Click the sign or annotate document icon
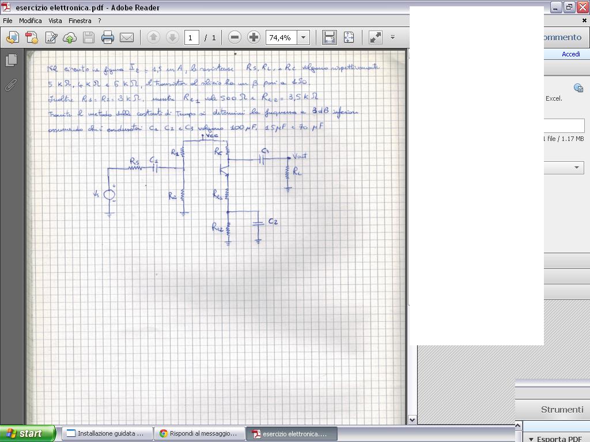 (51, 38)
